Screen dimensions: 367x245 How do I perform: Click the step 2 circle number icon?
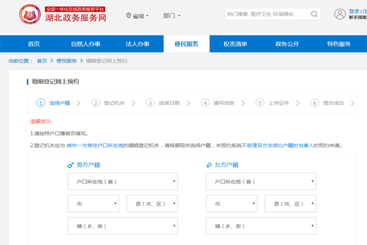(x=95, y=103)
